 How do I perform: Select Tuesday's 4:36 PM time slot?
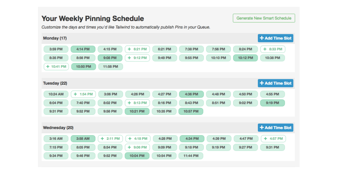coord(191,94)
